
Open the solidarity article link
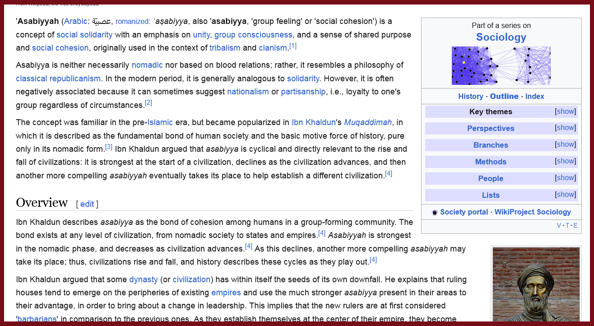[x=303, y=79]
